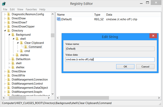Click the folder icon beside Clear Clipboard
Viewport: 163px width, 107px height.
point(21,43)
